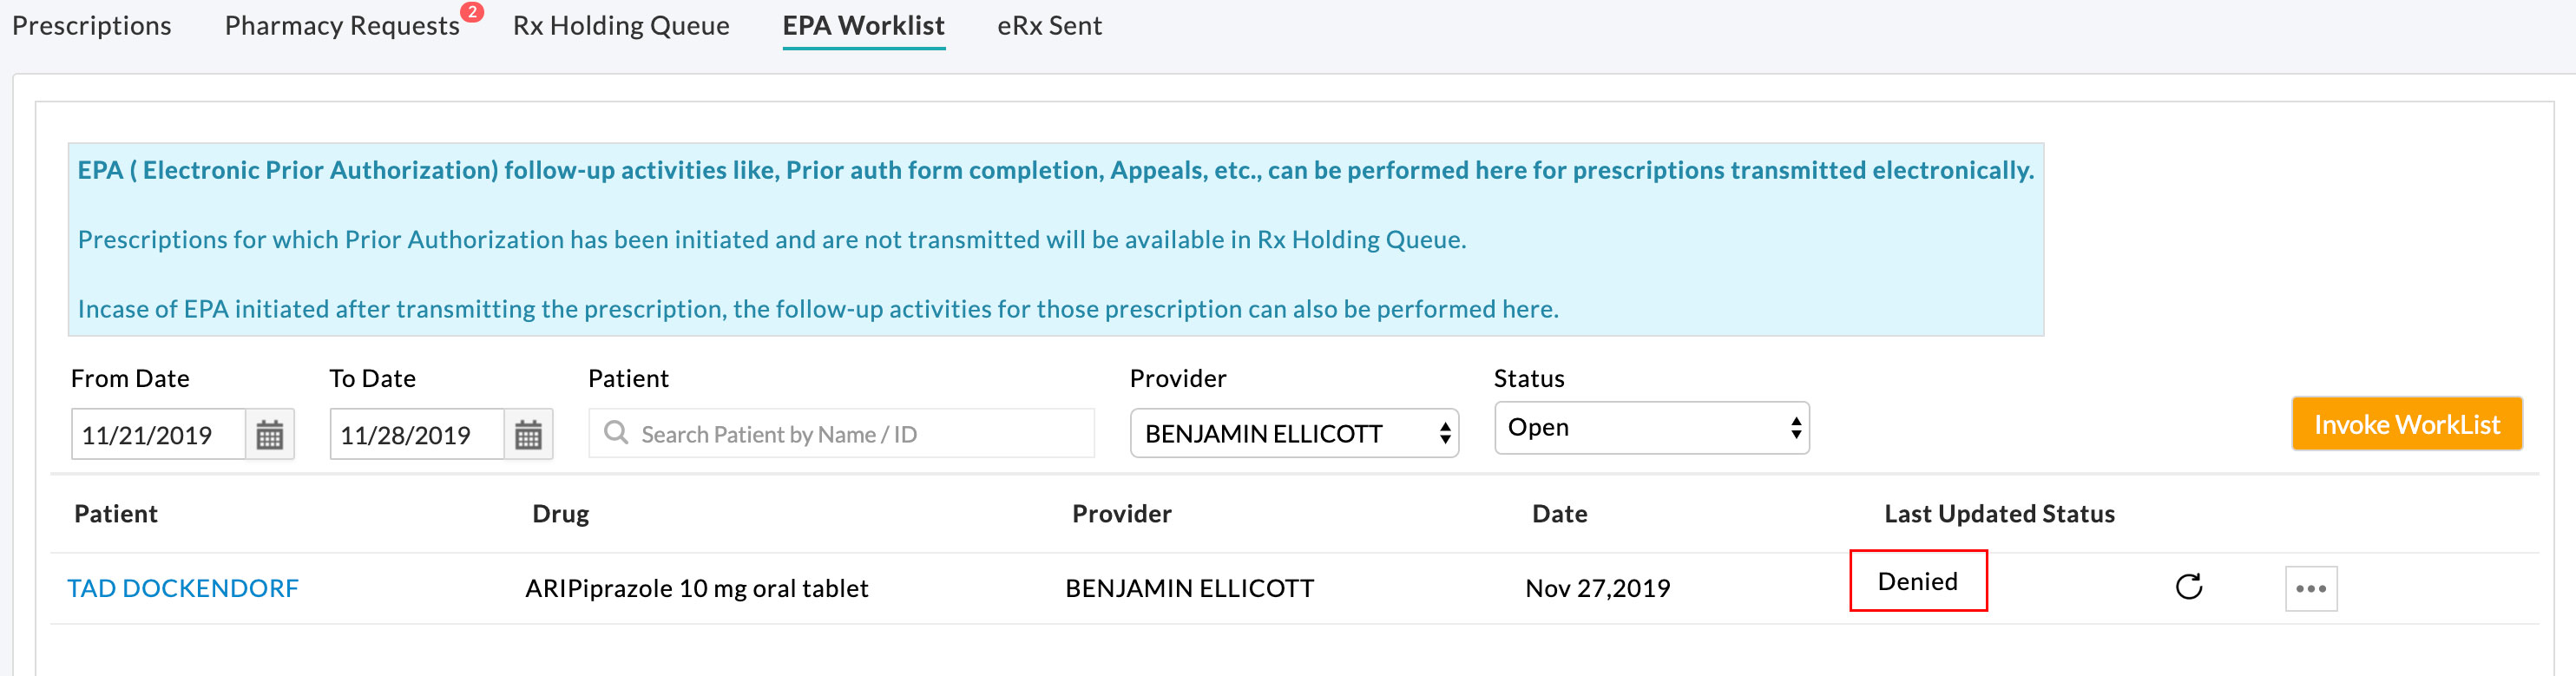Screen dimensions: 2576x676
Task: Switch to the Prescriptions tab
Action: [x=92, y=26]
